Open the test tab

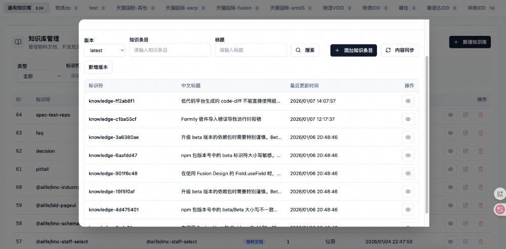97,8
